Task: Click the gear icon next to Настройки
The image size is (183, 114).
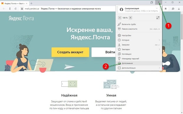Action: pyautogui.click(x=119, y=35)
